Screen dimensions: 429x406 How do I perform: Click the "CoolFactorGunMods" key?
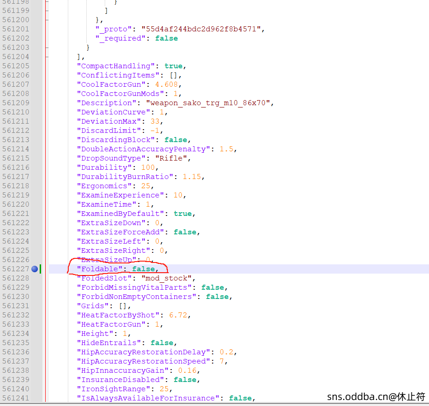120,94
